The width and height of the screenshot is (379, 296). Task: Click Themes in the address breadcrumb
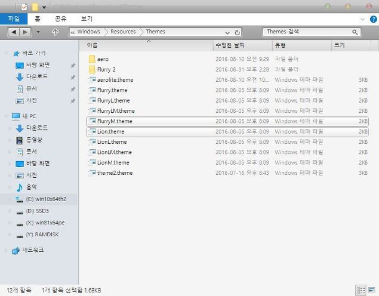[x=155, y=32]
